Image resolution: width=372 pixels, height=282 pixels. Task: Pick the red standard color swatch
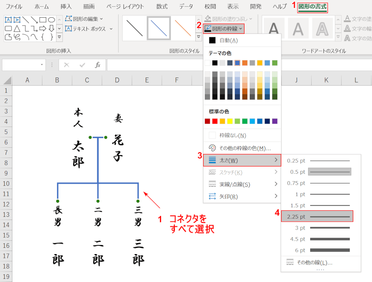point(215,121)
